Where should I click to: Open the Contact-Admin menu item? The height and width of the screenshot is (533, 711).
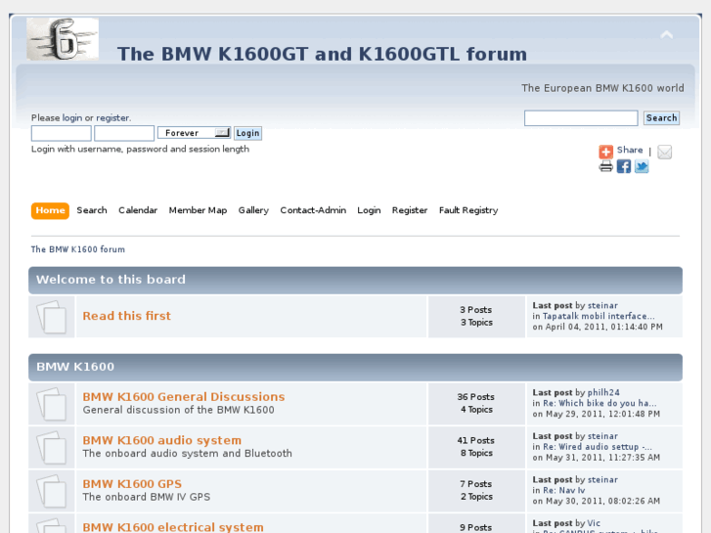(x=313, y=210)
